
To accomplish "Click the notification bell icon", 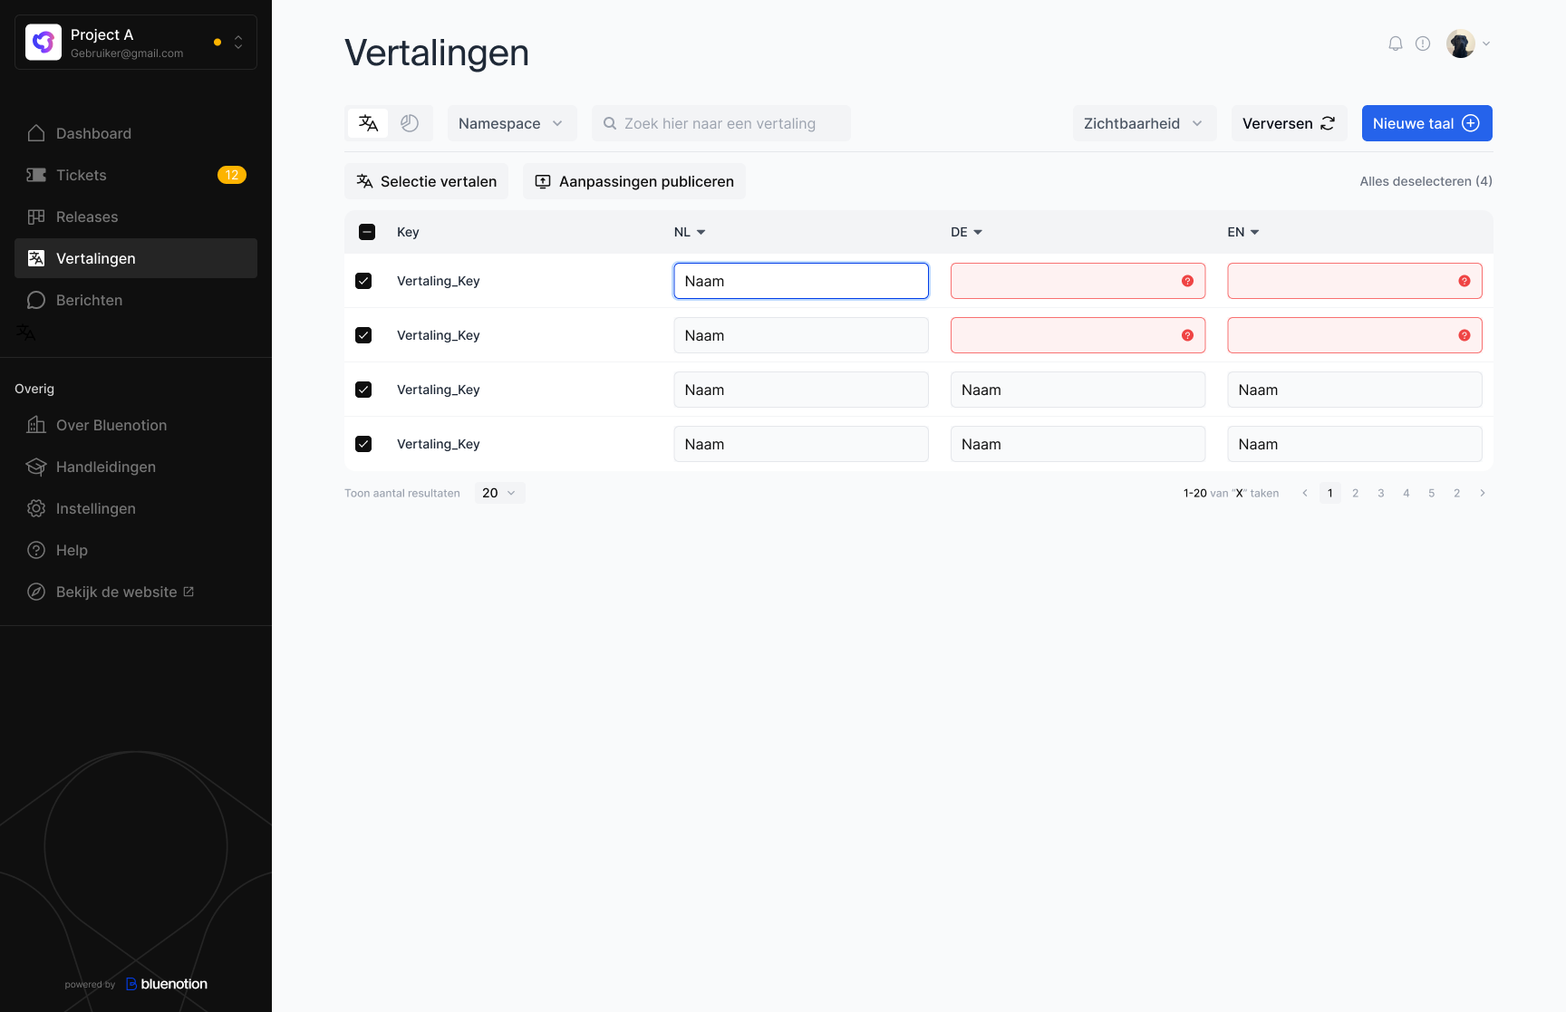I will point(1396,43).
